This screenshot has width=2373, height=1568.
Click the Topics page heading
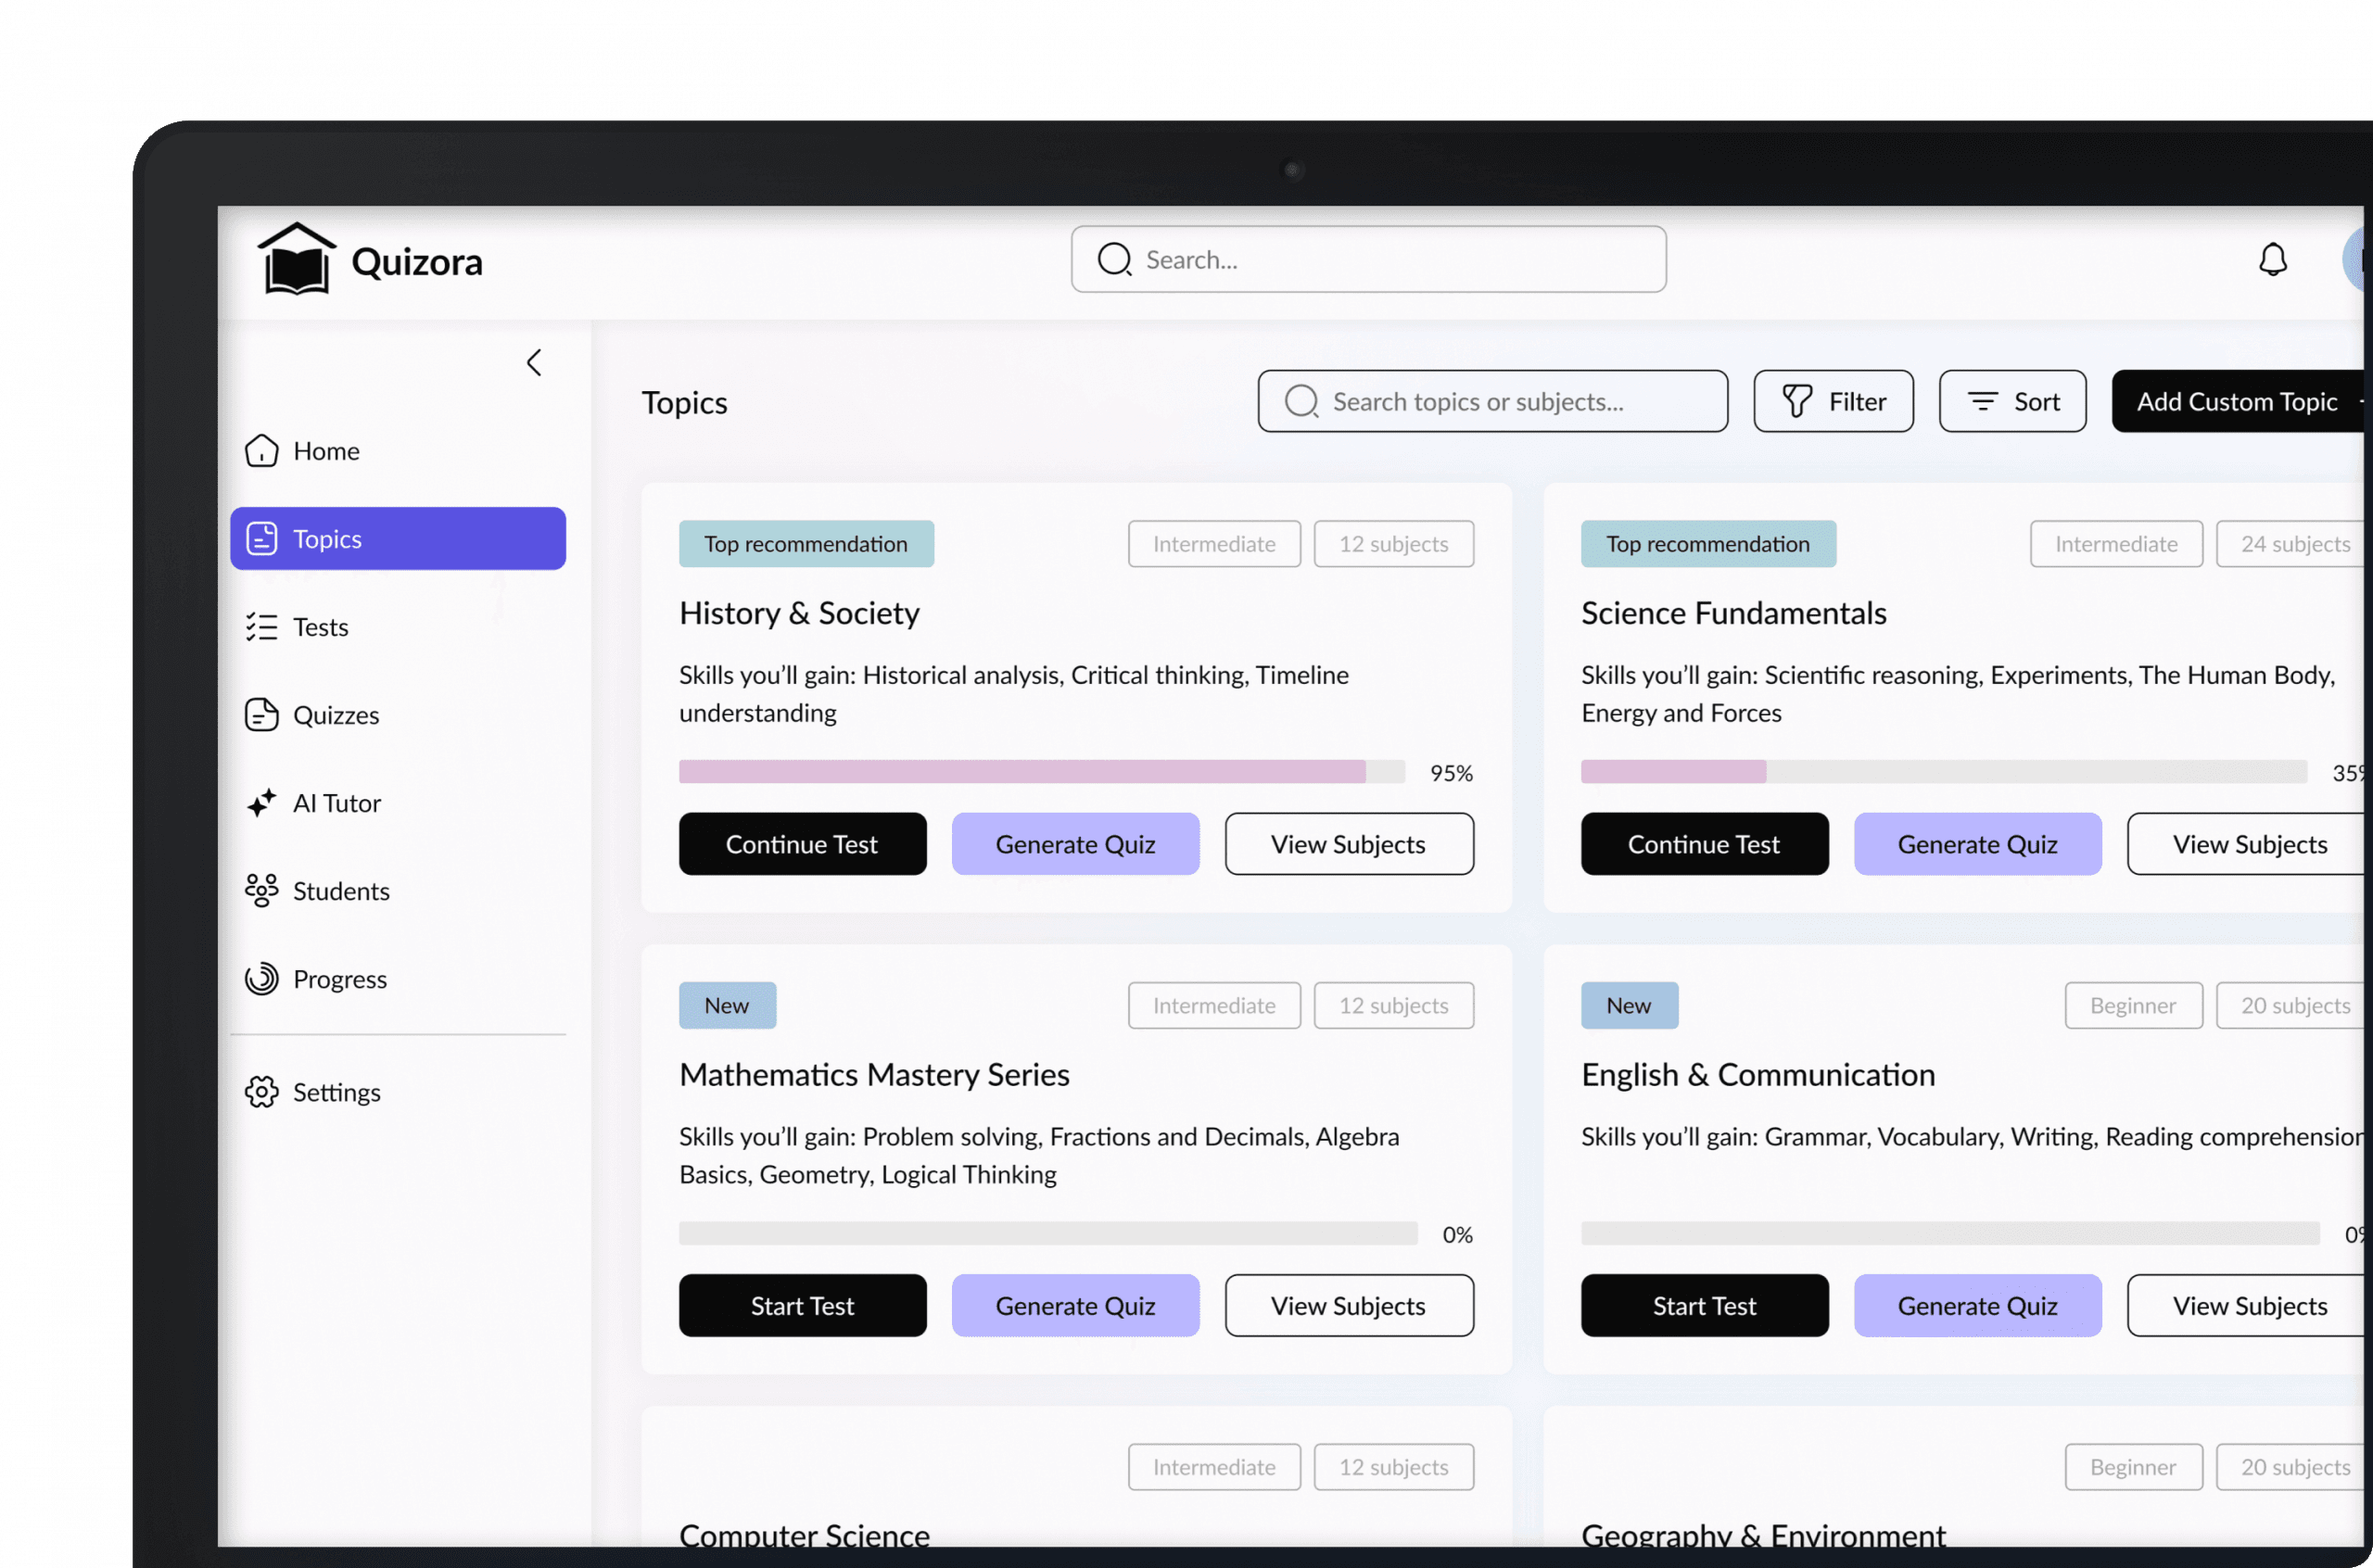[684, 402]
